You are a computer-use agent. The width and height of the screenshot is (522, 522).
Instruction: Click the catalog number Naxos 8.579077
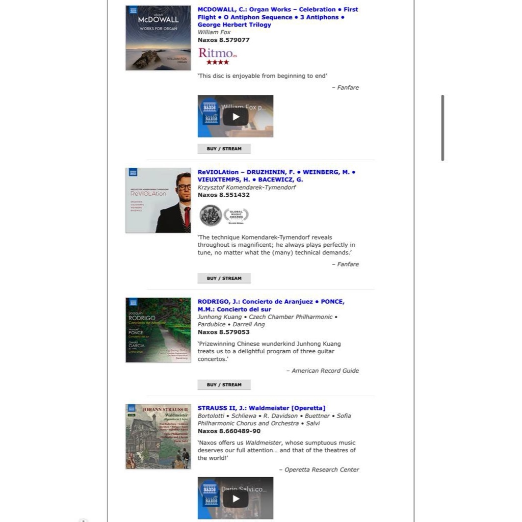[x=223, y=40]
